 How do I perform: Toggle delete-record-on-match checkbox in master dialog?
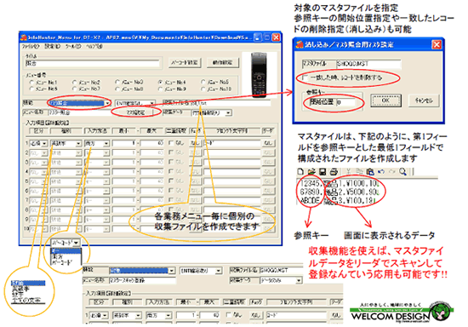305,77
